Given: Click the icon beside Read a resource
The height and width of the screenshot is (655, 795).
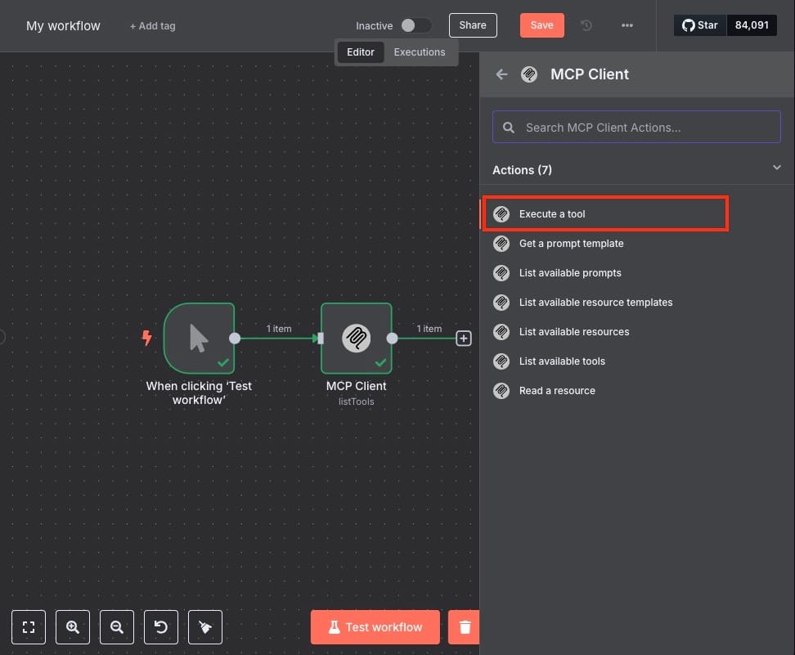Looking at the screenshot, I should point(501,390).
